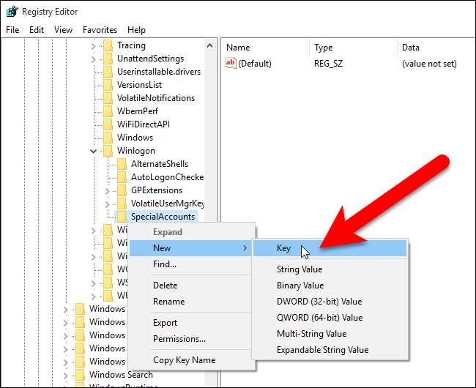Select the Windows Search tree item

(x=121, y=375)
